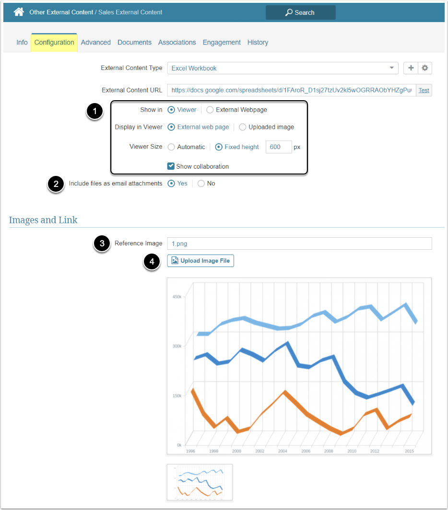Click the Reference Image name field
This screenshot has width=448, height=510.
click(x=299, y=243)
